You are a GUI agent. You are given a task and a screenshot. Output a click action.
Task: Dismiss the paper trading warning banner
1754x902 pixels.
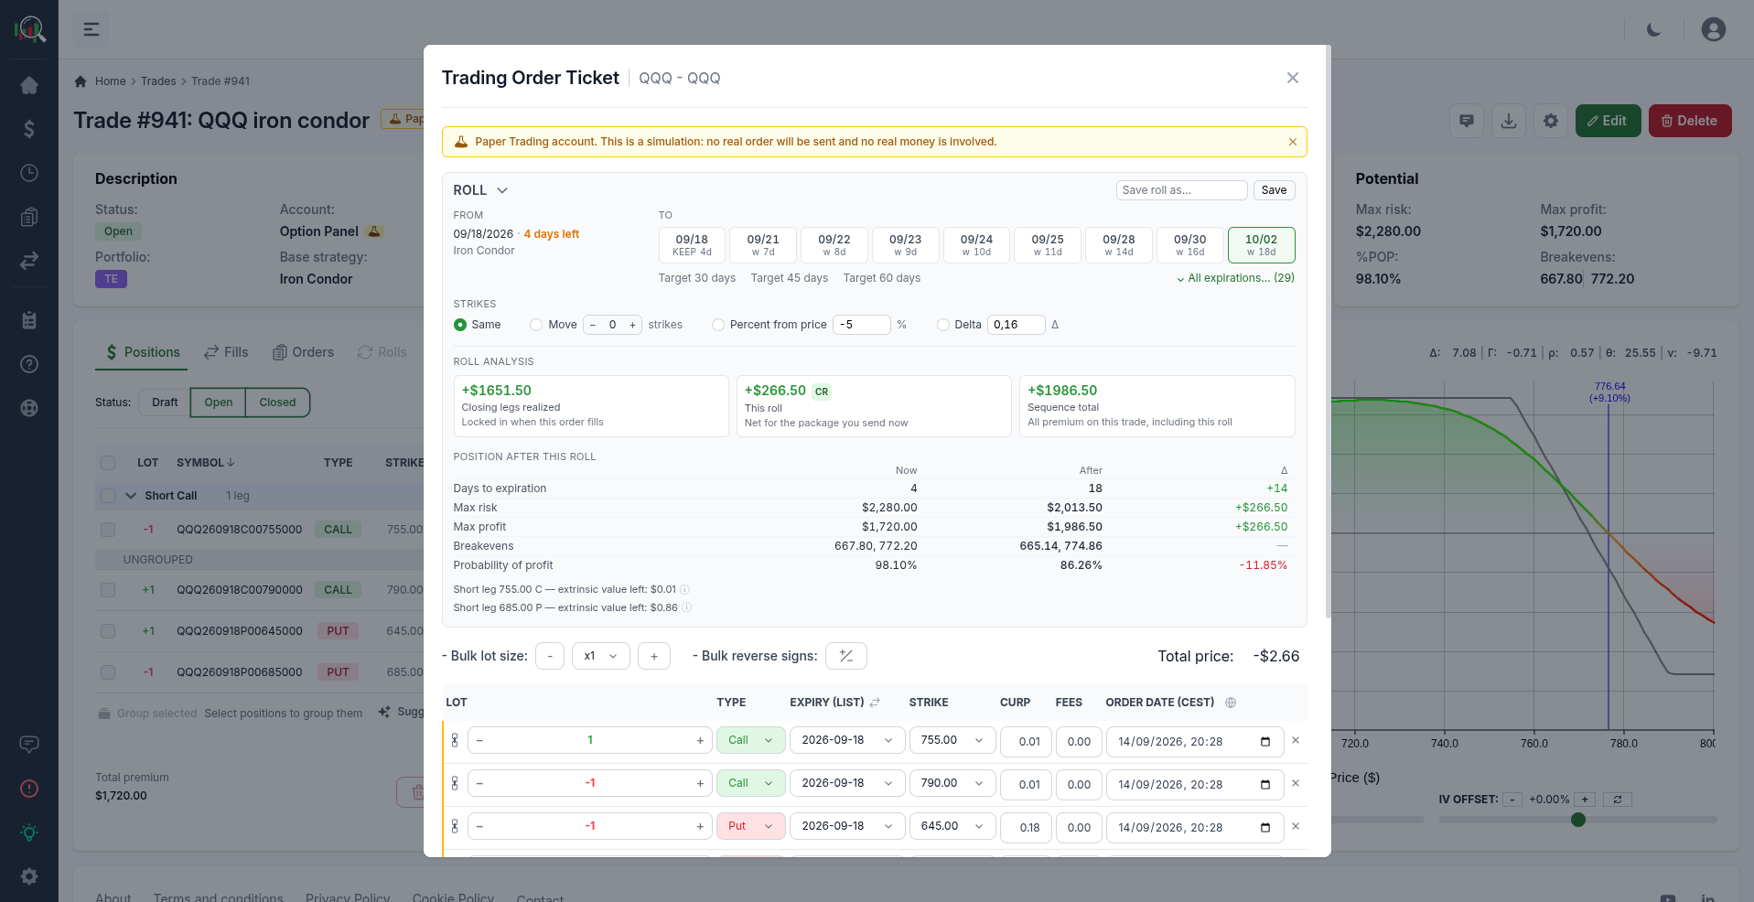click(1293, 142)
